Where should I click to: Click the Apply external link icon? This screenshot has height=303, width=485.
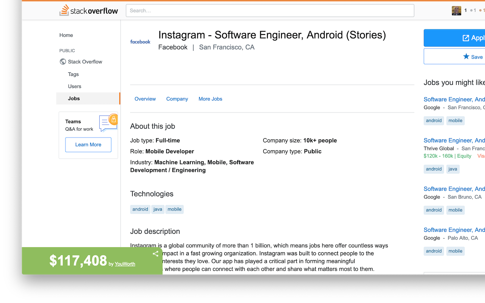point(466,38)
